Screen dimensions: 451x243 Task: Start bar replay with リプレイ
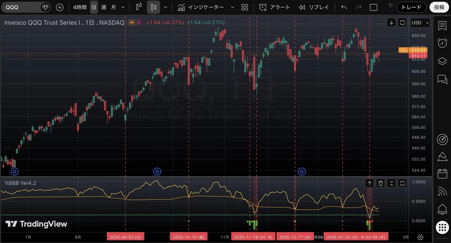(314, 7)
